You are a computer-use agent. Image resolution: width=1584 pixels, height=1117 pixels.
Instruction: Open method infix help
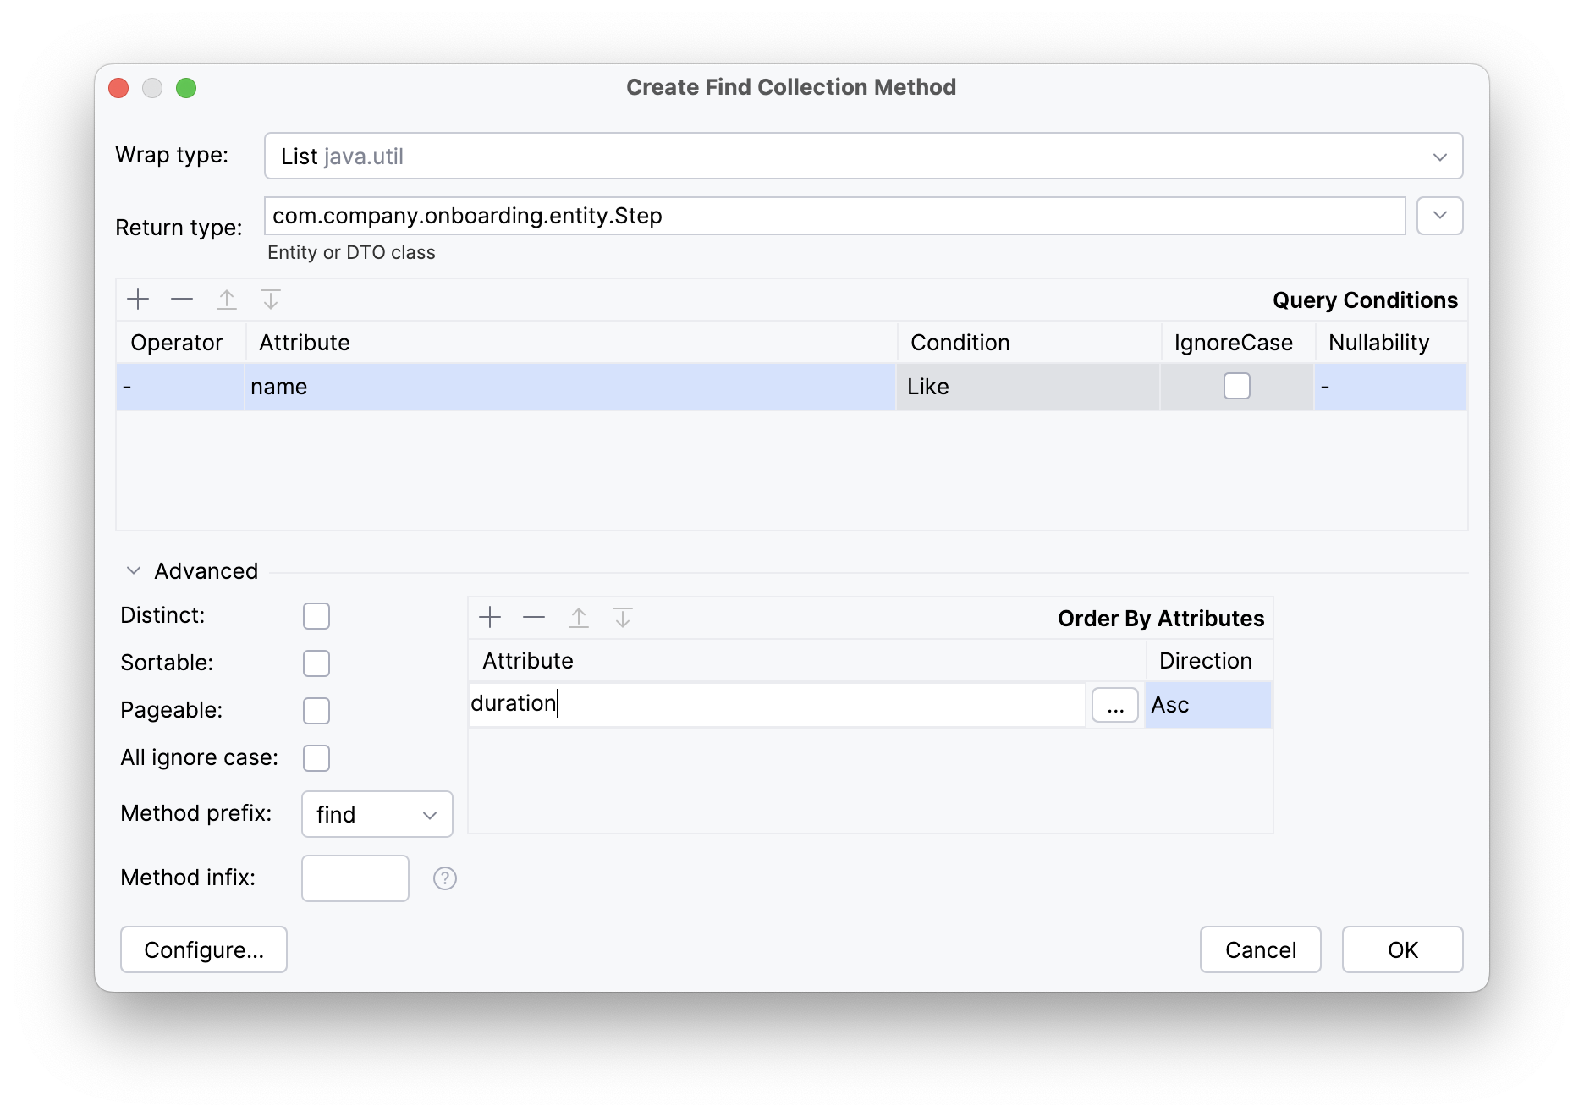(444, 878)
